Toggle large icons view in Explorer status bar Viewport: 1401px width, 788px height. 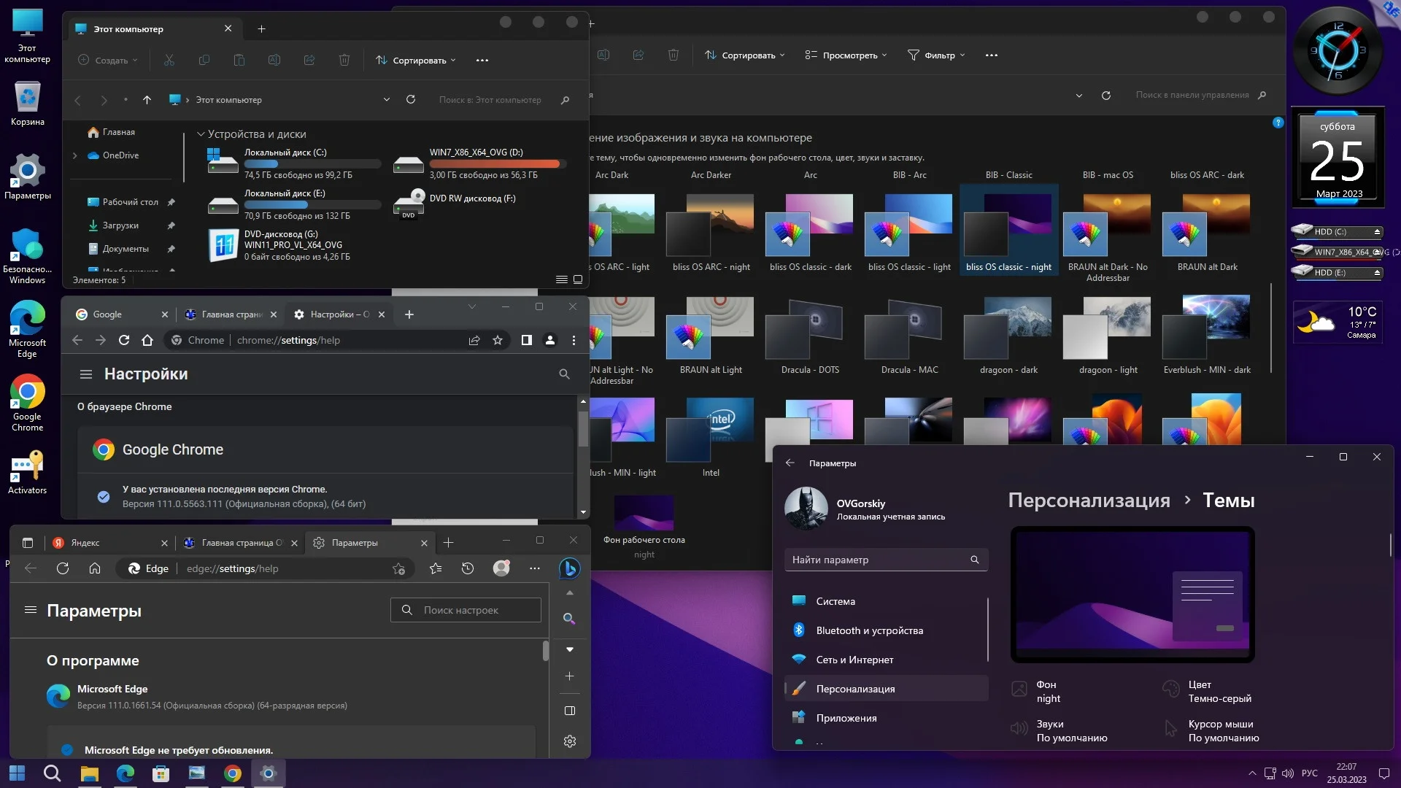pyautogui.click(x=578, y=279)
